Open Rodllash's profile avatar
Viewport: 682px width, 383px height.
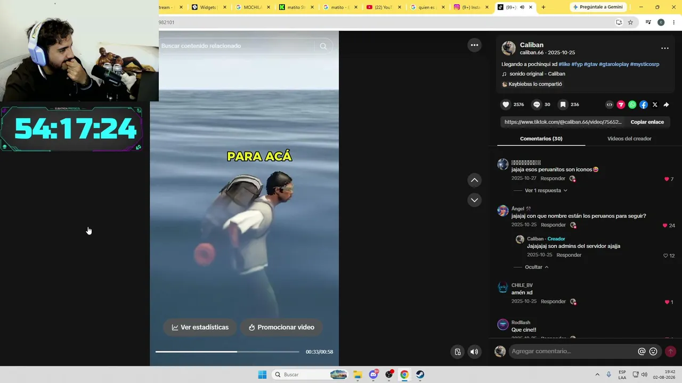(503, 324)
